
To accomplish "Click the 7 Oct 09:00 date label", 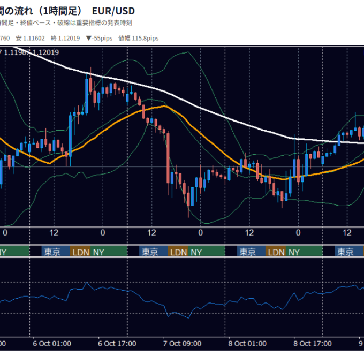I will click(182, 343).
